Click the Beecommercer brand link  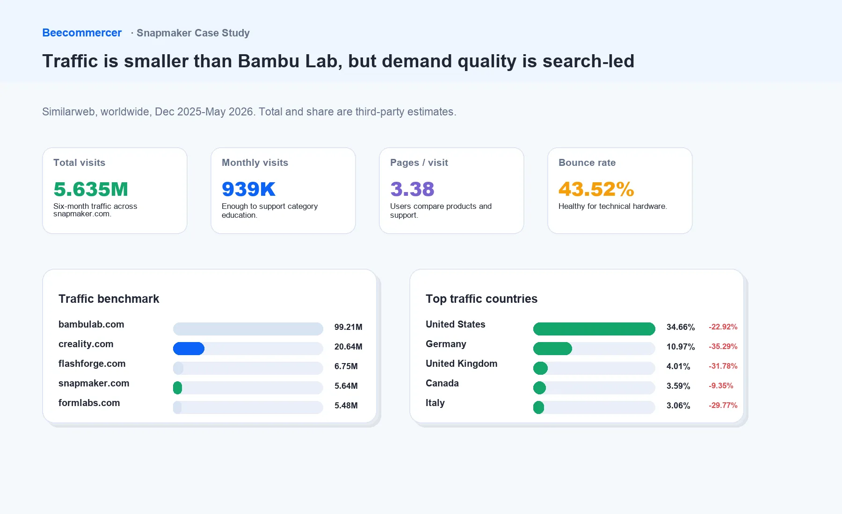pos(82,33)
